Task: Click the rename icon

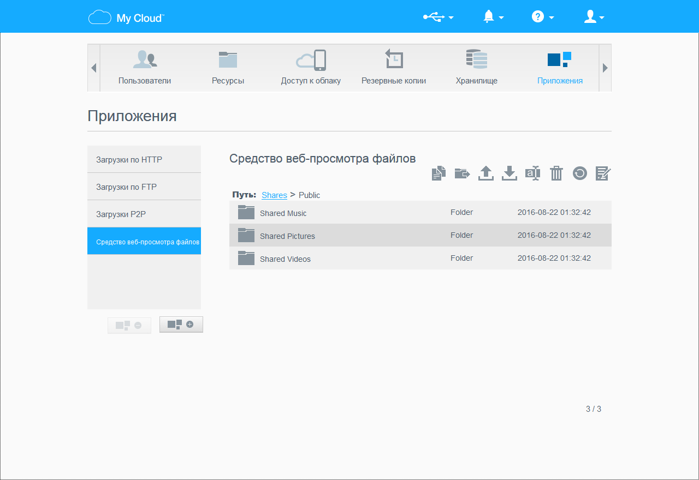Action: click(x=533, y=173)
